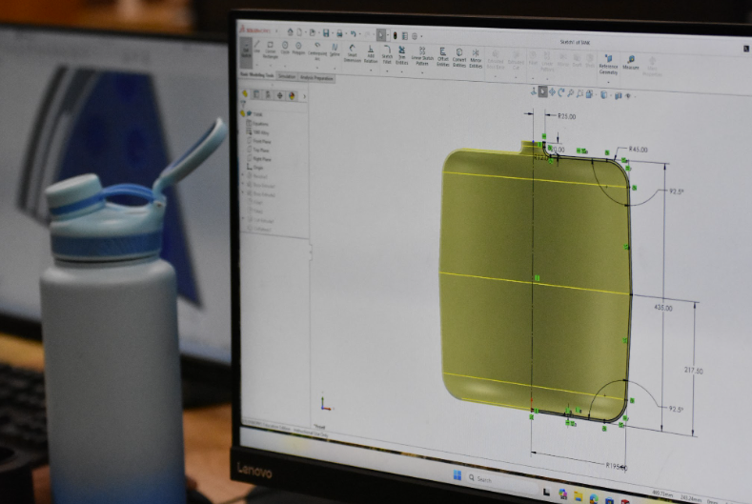Select the Corner Rectangle tool
Screen dimensions: 752x504
point(271,49)
